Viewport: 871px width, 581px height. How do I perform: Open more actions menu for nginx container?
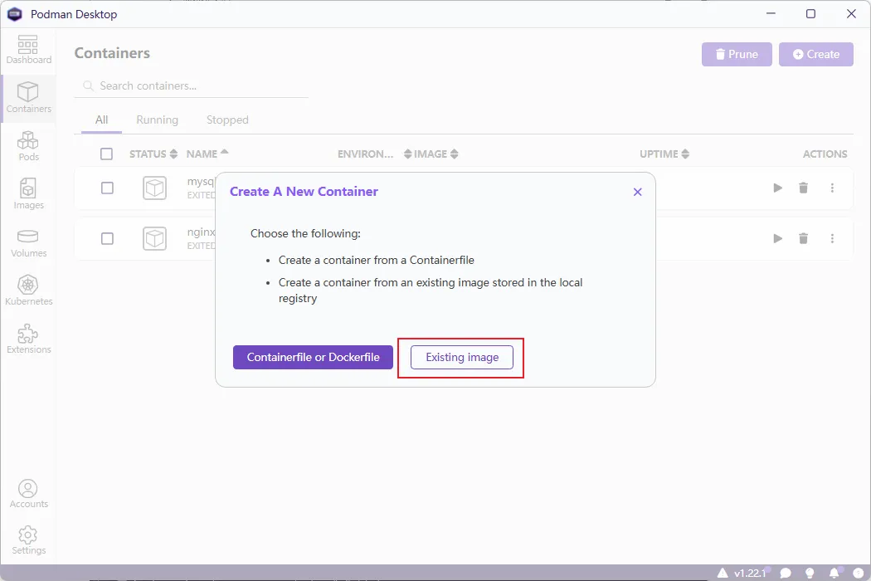[832, 239]
